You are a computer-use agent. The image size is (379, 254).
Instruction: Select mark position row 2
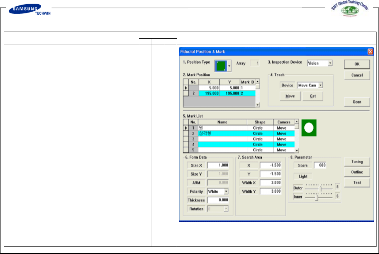(x=193, y=93)
